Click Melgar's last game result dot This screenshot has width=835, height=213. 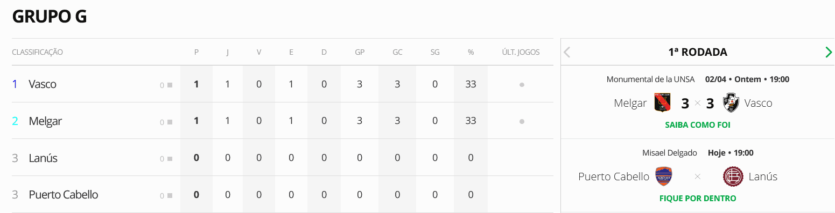pos(522,122)
